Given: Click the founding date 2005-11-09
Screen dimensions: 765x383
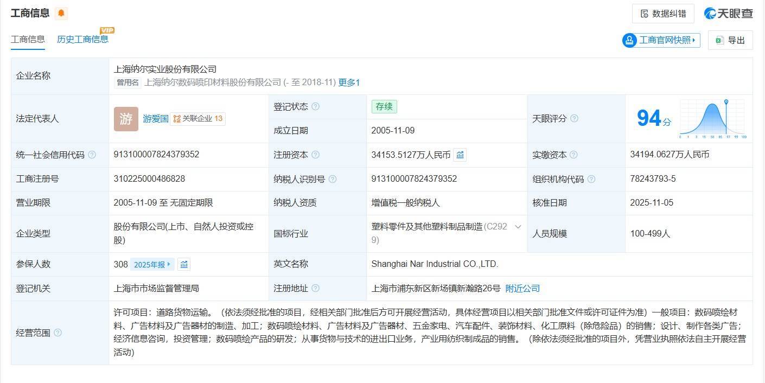Looking at the screenshot, I should [393, 130].
